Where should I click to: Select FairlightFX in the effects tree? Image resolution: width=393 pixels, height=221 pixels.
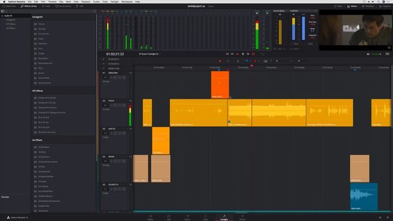pos(11,20)
